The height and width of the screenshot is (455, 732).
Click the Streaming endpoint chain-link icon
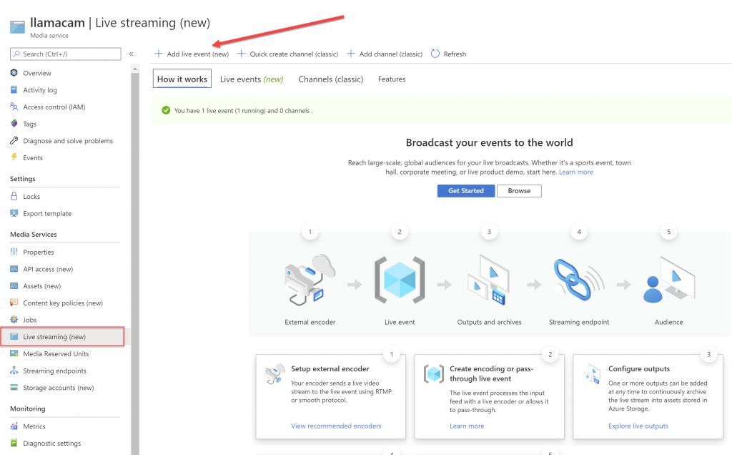(x=578, y=280)
